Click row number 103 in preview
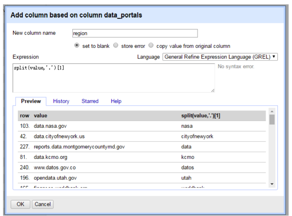This screenshot has height=216, width=292. point(25,126)
